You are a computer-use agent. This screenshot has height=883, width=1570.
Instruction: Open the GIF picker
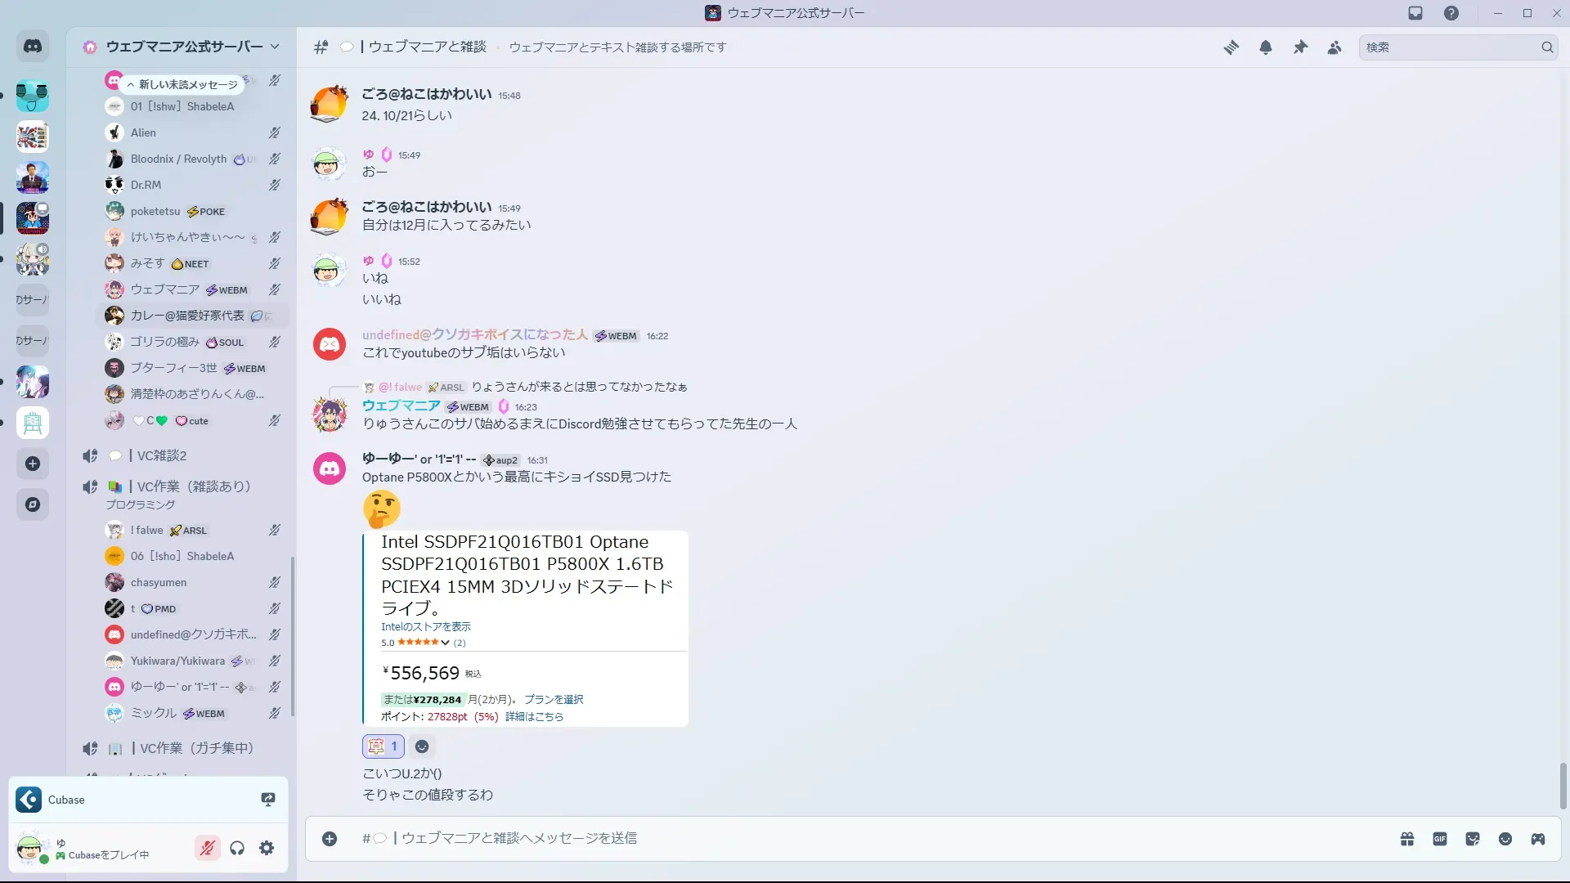(x=1440, y=839)
